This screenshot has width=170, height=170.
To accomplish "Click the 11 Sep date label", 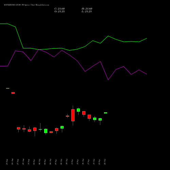I will (72, 162).
